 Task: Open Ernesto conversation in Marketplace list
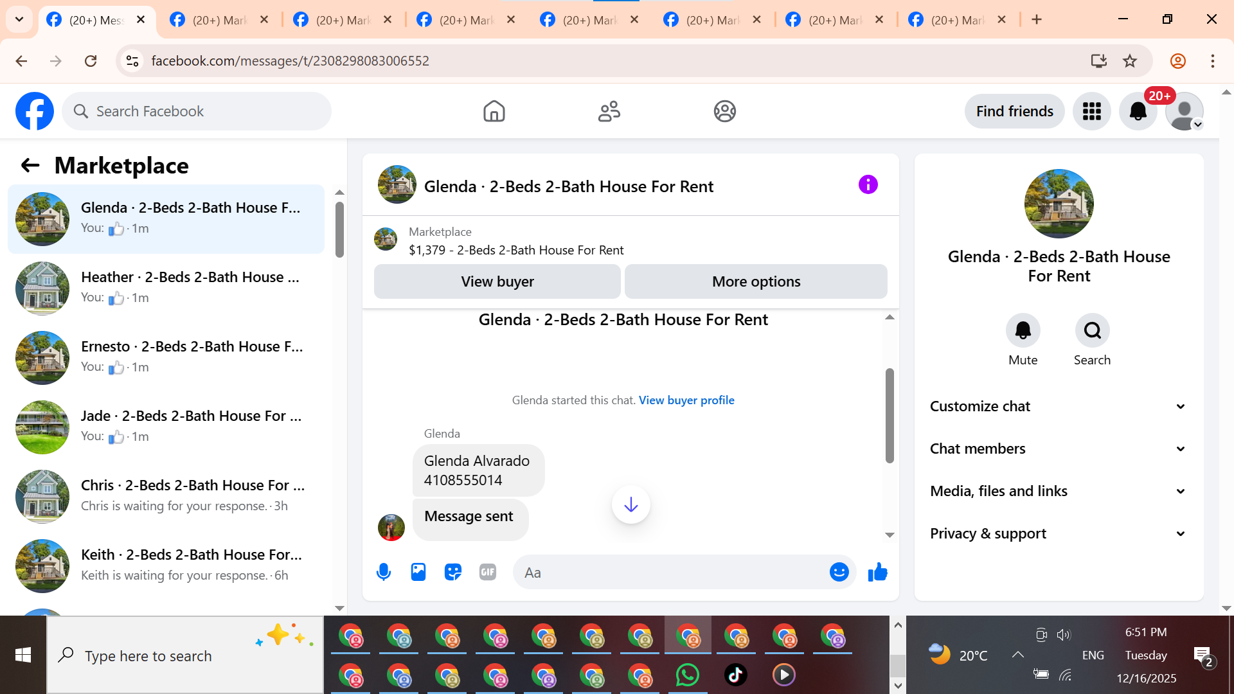(x=166, y=358)
